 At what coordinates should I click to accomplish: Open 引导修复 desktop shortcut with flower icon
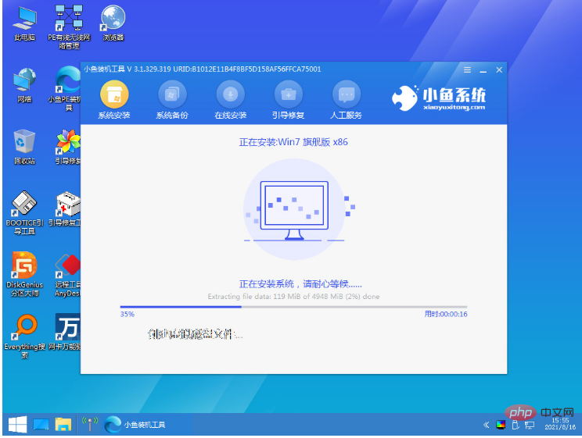[x=68, y=147]
